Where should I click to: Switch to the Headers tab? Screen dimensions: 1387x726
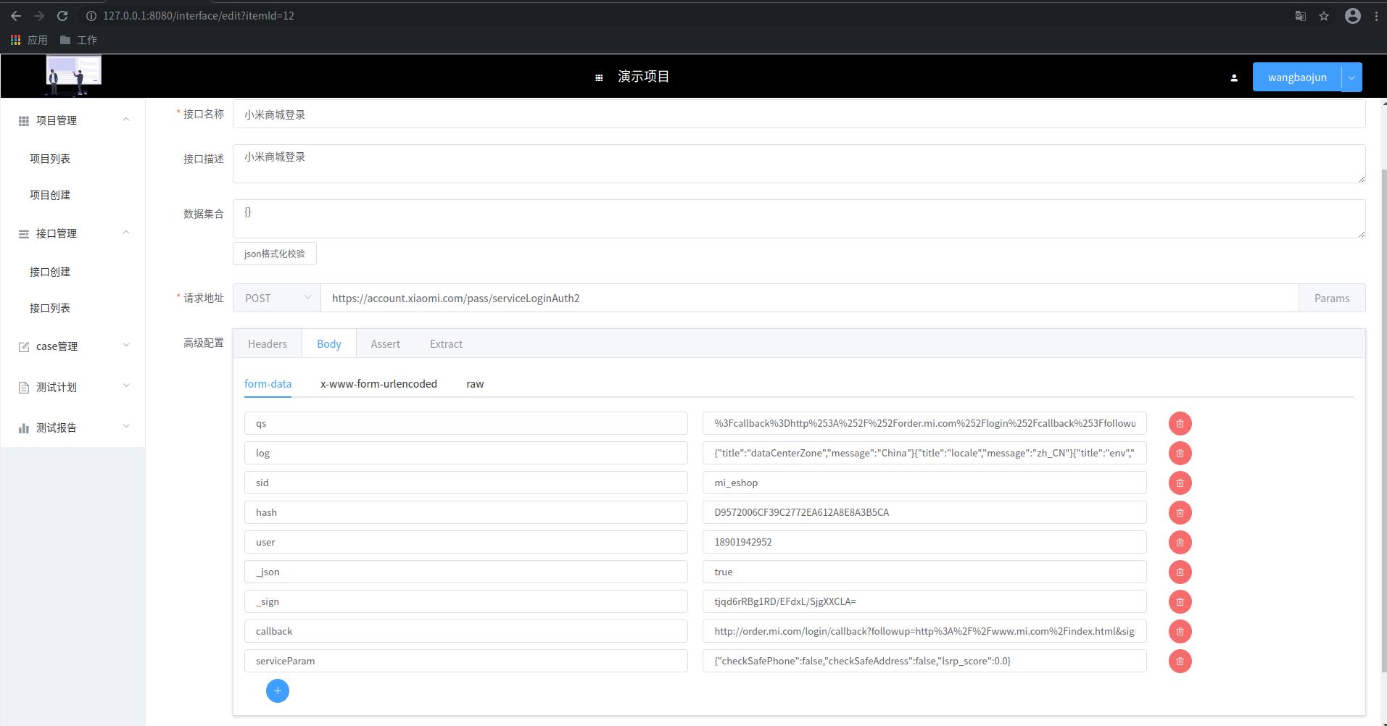(x=268, y=343)
